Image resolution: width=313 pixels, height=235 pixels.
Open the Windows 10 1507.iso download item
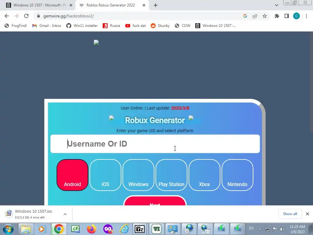coord(33,214)
